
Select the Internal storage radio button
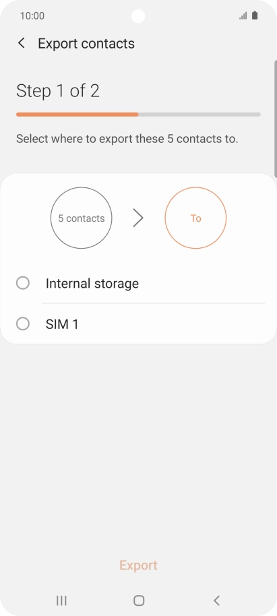coord(23,283)
